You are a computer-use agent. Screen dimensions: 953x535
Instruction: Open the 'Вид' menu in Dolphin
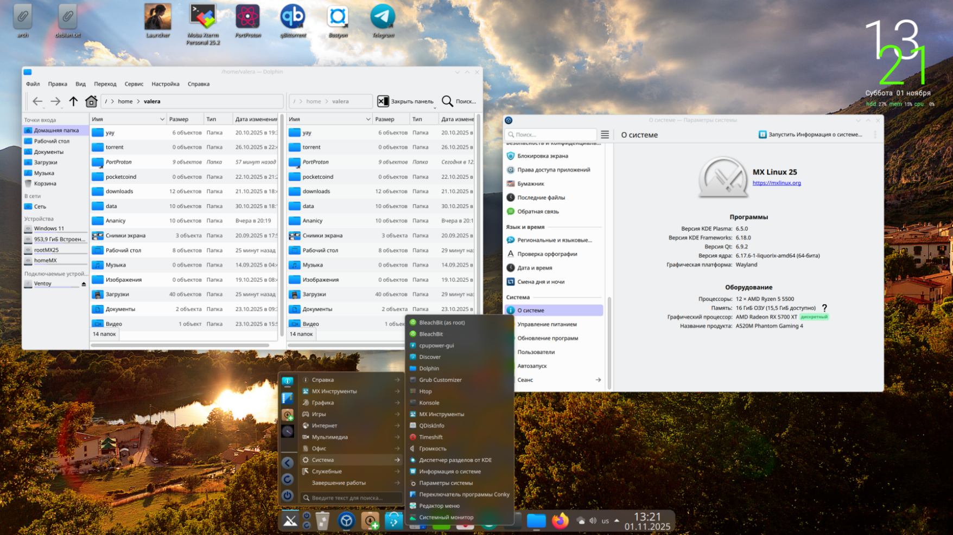pos(80,84)
